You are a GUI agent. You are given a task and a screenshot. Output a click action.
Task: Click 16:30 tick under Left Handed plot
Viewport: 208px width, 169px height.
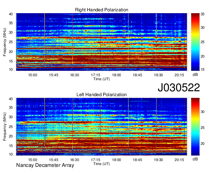click(x=75, y=160)
